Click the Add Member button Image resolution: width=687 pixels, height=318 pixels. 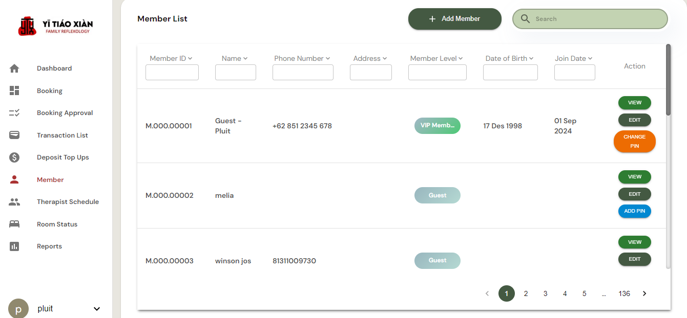[454, 19]
